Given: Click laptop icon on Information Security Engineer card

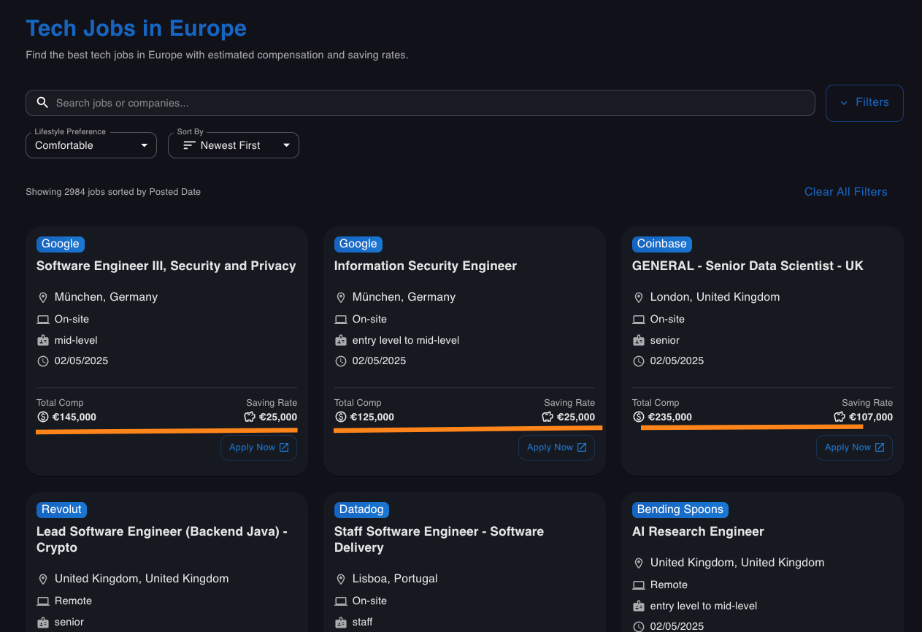Looking at the screenshot, I should 341,320.
